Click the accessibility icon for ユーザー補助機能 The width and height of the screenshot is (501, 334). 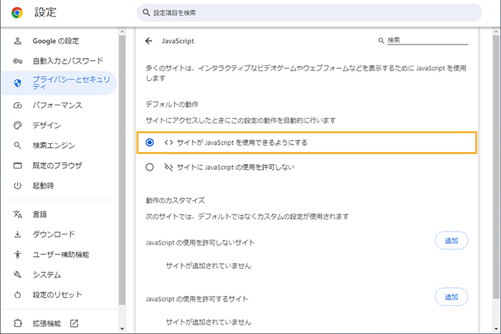click(x=17, y=254)
